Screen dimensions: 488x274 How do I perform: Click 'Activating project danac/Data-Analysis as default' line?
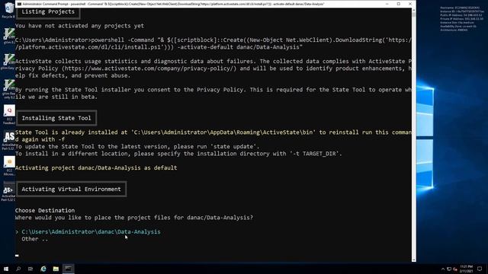(x=96, y=167)
